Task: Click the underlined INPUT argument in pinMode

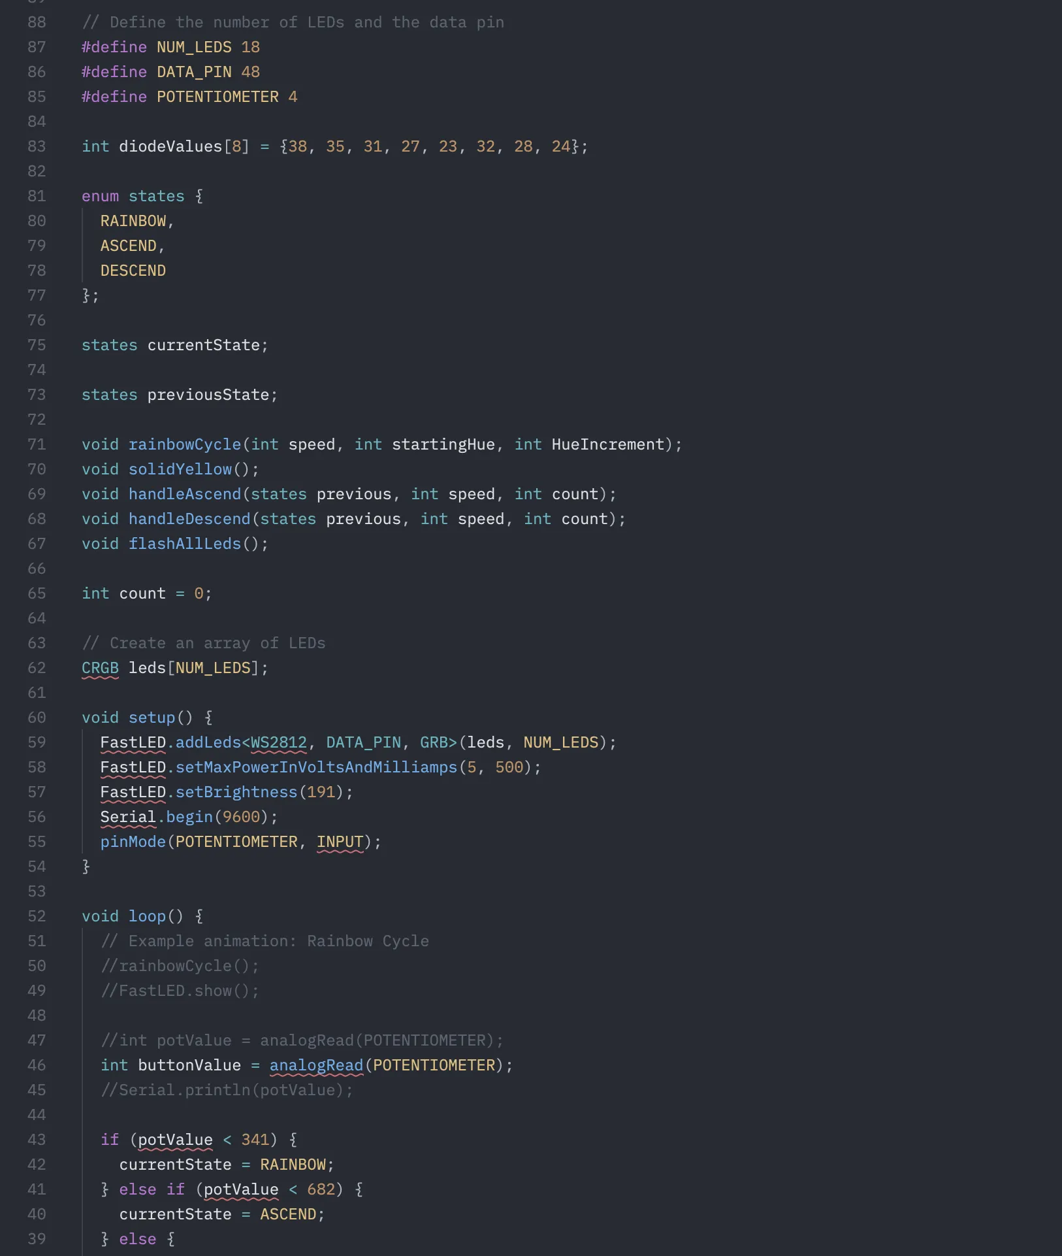Action: pyautogui.click(x=340, y=842)
